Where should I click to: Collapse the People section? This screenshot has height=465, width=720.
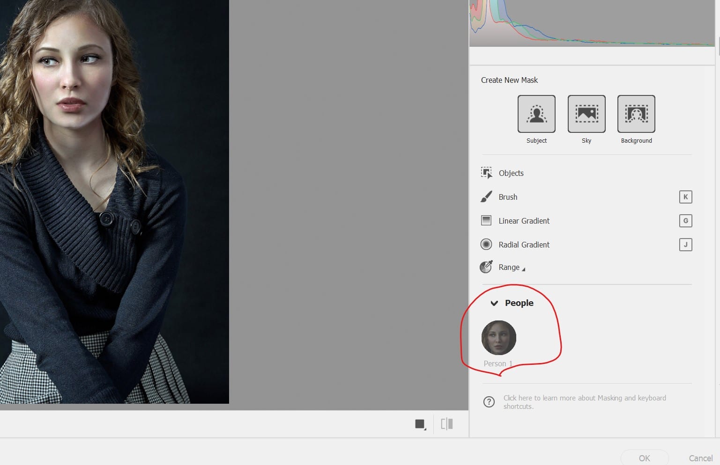(x=494, y=303)
